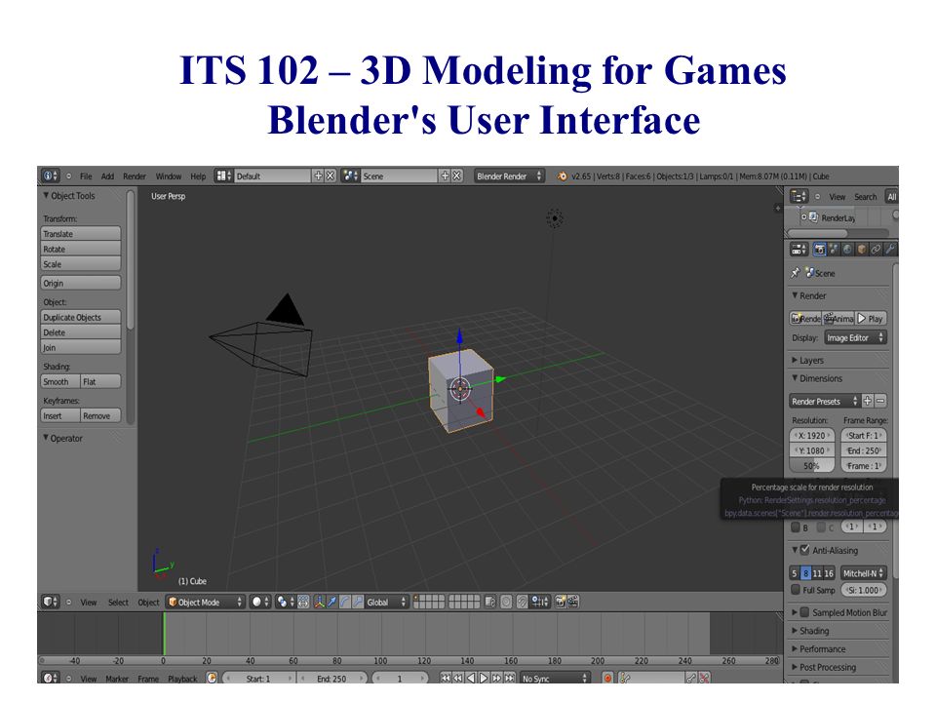Toggle the Border (B) checkbox
Screen dimensions: 936x702
point(796,527)
